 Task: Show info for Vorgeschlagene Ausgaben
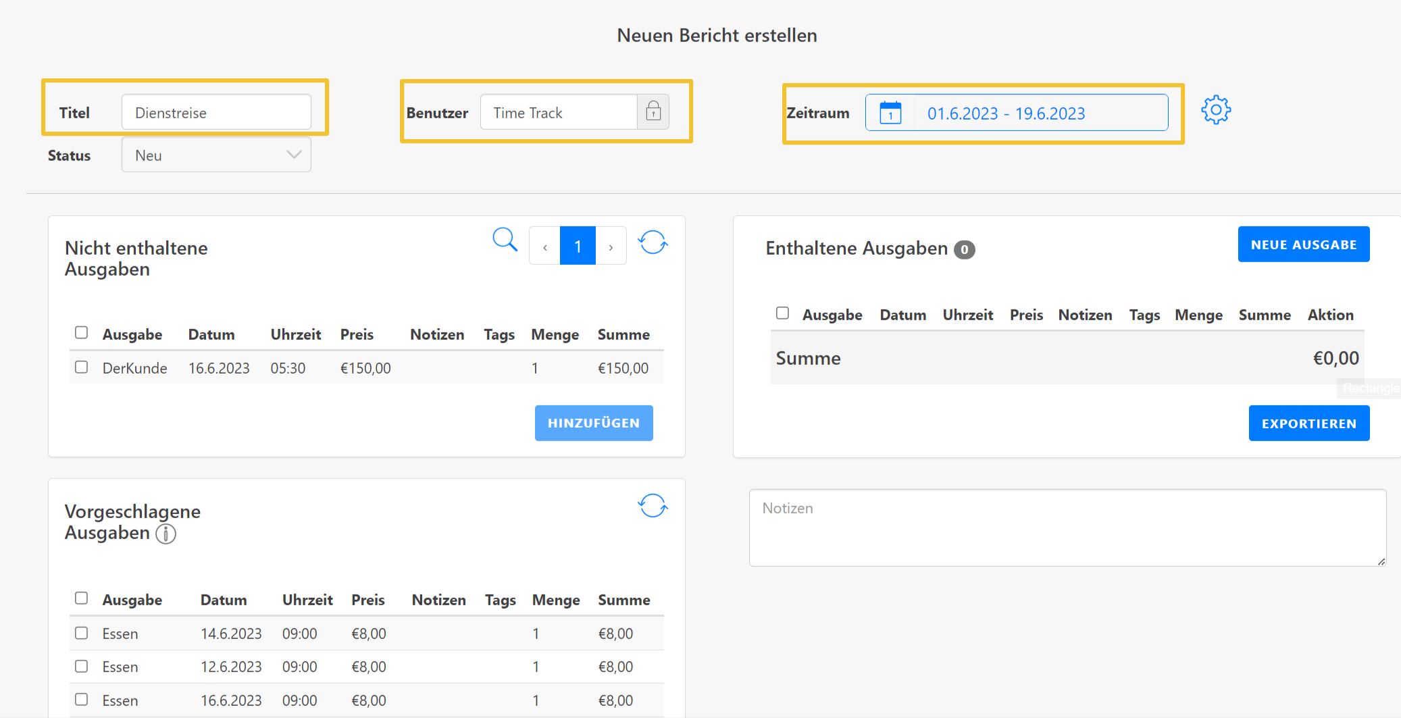click(x=166, y=534)
